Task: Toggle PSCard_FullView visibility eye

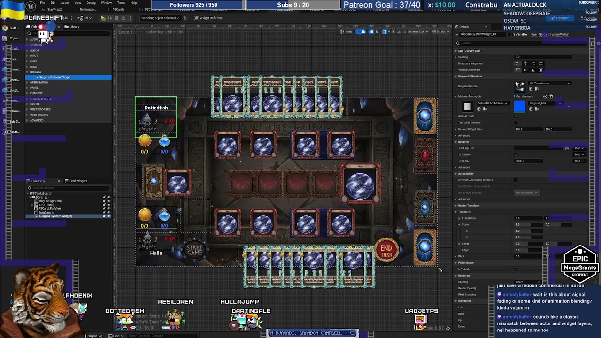Action: pyautogui.click(x=109, y=208)
